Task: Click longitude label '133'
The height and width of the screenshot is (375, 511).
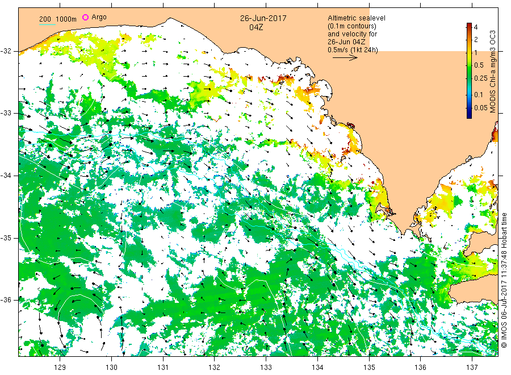Action: [x=266, y=368]
